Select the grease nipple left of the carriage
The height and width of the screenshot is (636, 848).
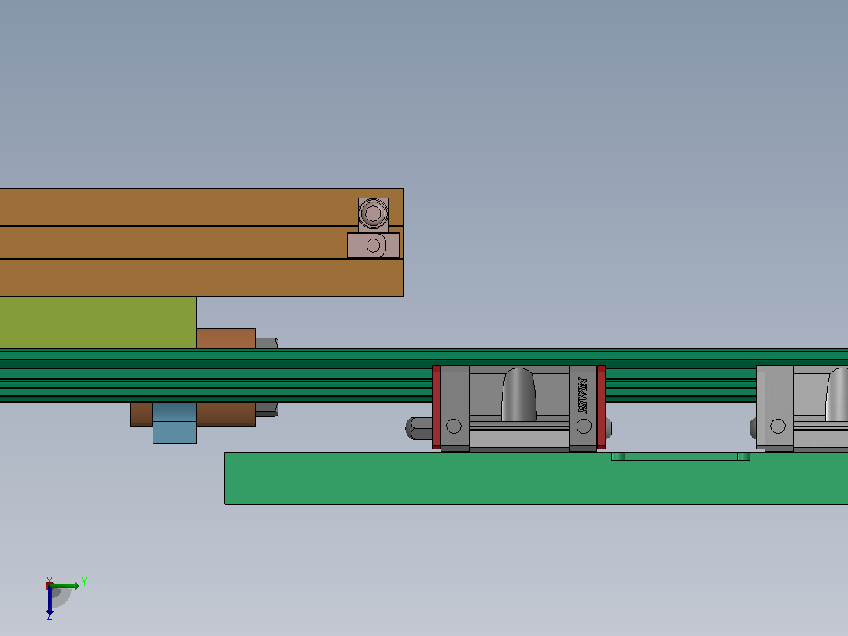(x=418, y=429)
